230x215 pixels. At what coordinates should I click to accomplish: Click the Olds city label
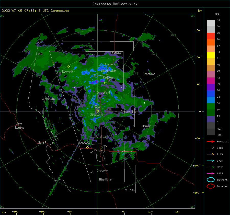click(x=97, y=107)
